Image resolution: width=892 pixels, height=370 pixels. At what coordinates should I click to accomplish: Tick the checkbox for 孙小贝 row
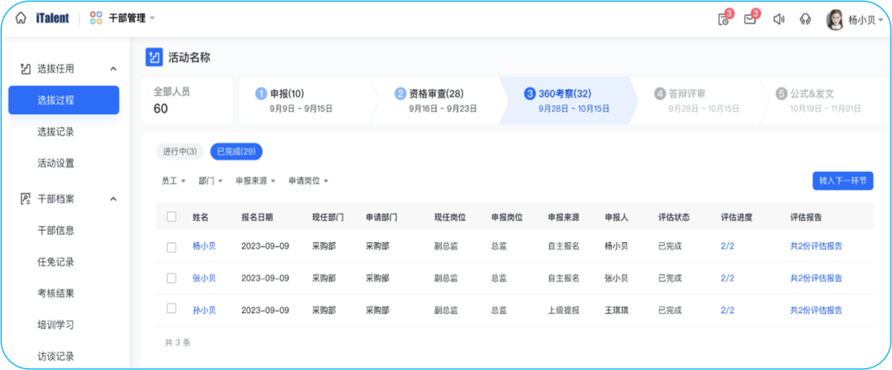click(x=172, y=309)
